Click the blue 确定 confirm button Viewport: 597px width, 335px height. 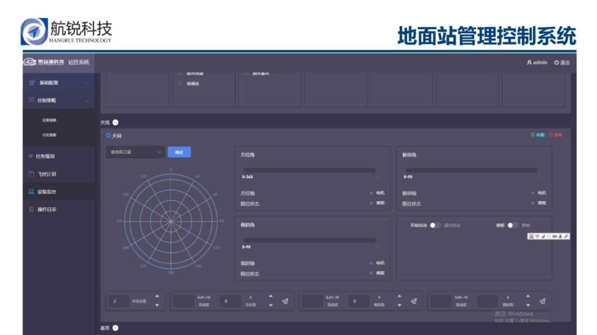point(179,152)
